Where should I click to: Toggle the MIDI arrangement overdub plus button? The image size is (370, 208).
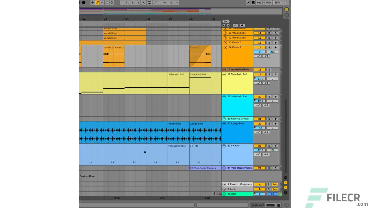coord(92,3)
